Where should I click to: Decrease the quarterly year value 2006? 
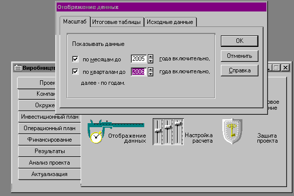point(150,74)
